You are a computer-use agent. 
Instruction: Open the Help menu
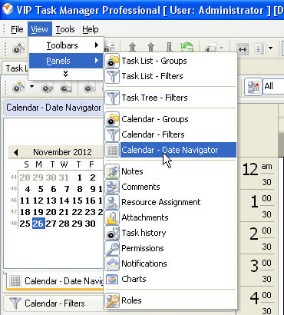91,29
